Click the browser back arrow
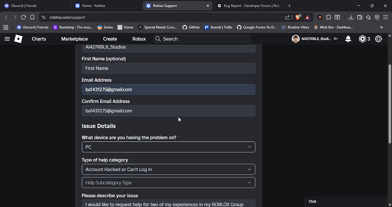The width and height of the screenshot is (392, 207). point(7,17)
